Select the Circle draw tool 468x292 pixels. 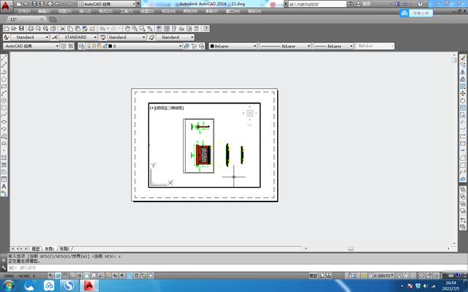point(4,100)
